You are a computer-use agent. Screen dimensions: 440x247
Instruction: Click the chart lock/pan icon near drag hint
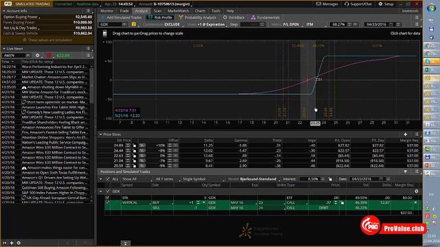pyautogui.click(x=105, y=34)
